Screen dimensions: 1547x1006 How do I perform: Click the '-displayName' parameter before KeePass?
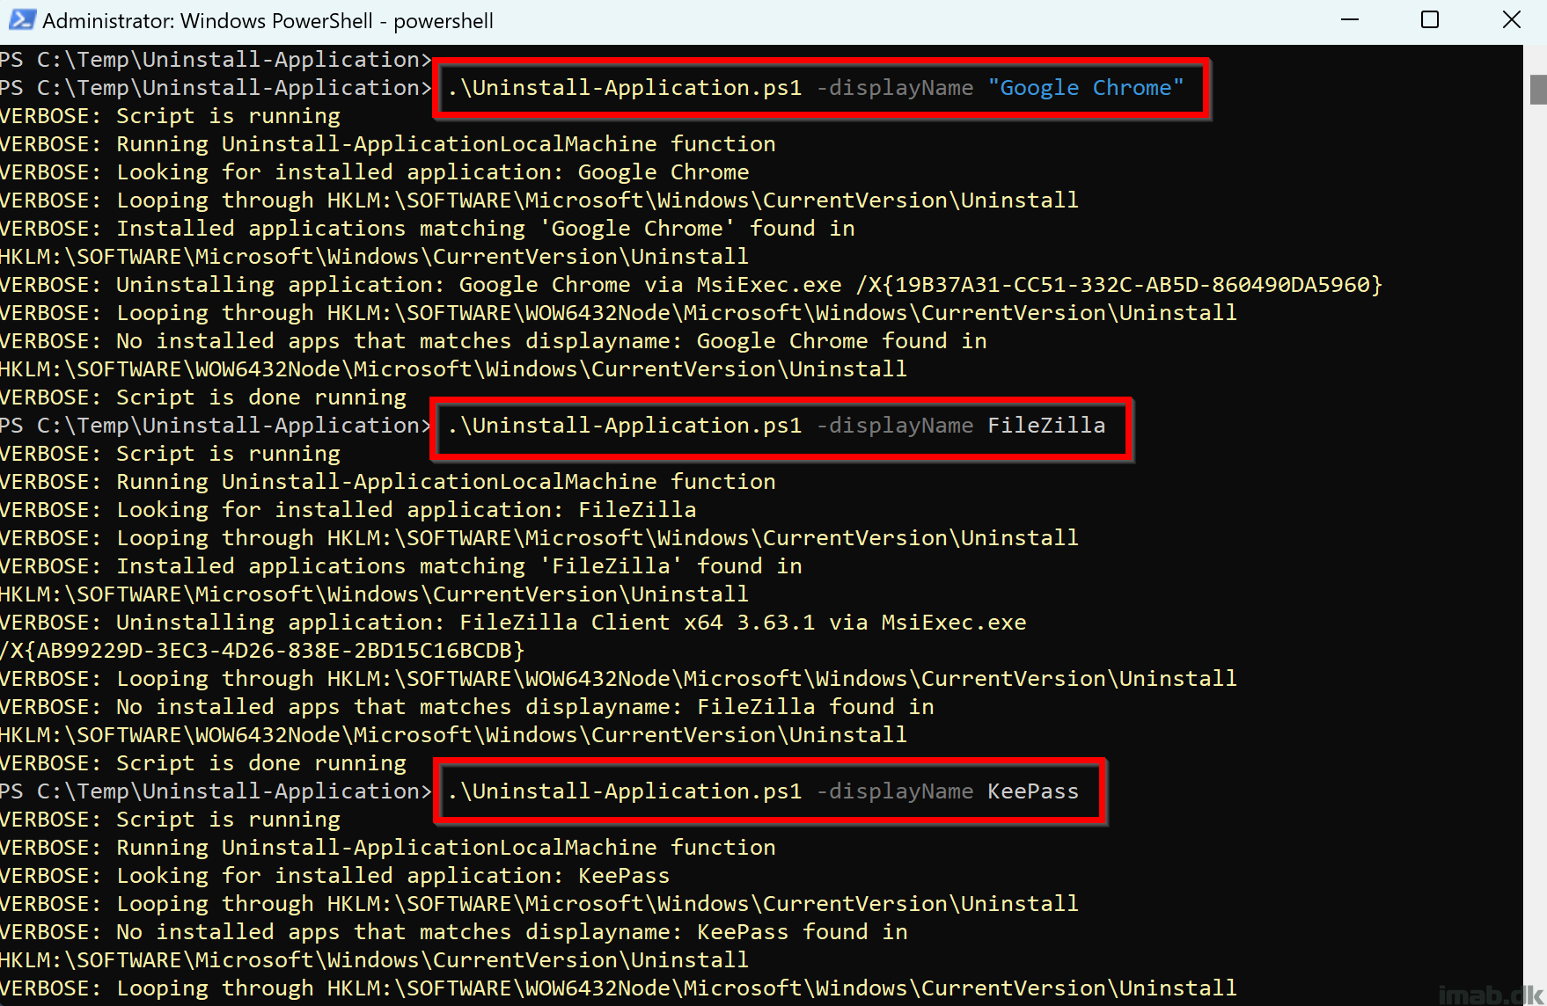tap(895, 791)
